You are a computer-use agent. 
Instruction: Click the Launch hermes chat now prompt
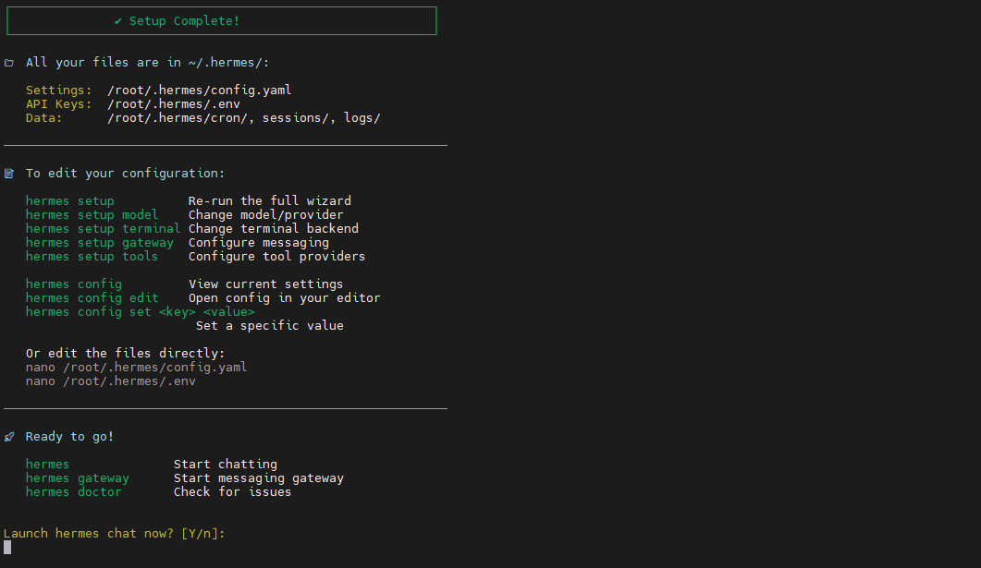point(114,534)
